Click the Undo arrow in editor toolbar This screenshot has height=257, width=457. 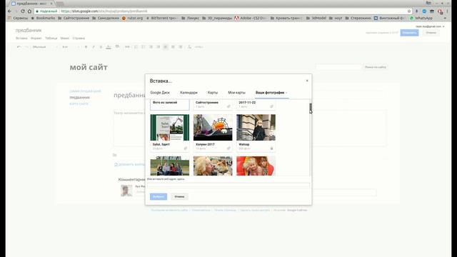[x=19, y=47]
